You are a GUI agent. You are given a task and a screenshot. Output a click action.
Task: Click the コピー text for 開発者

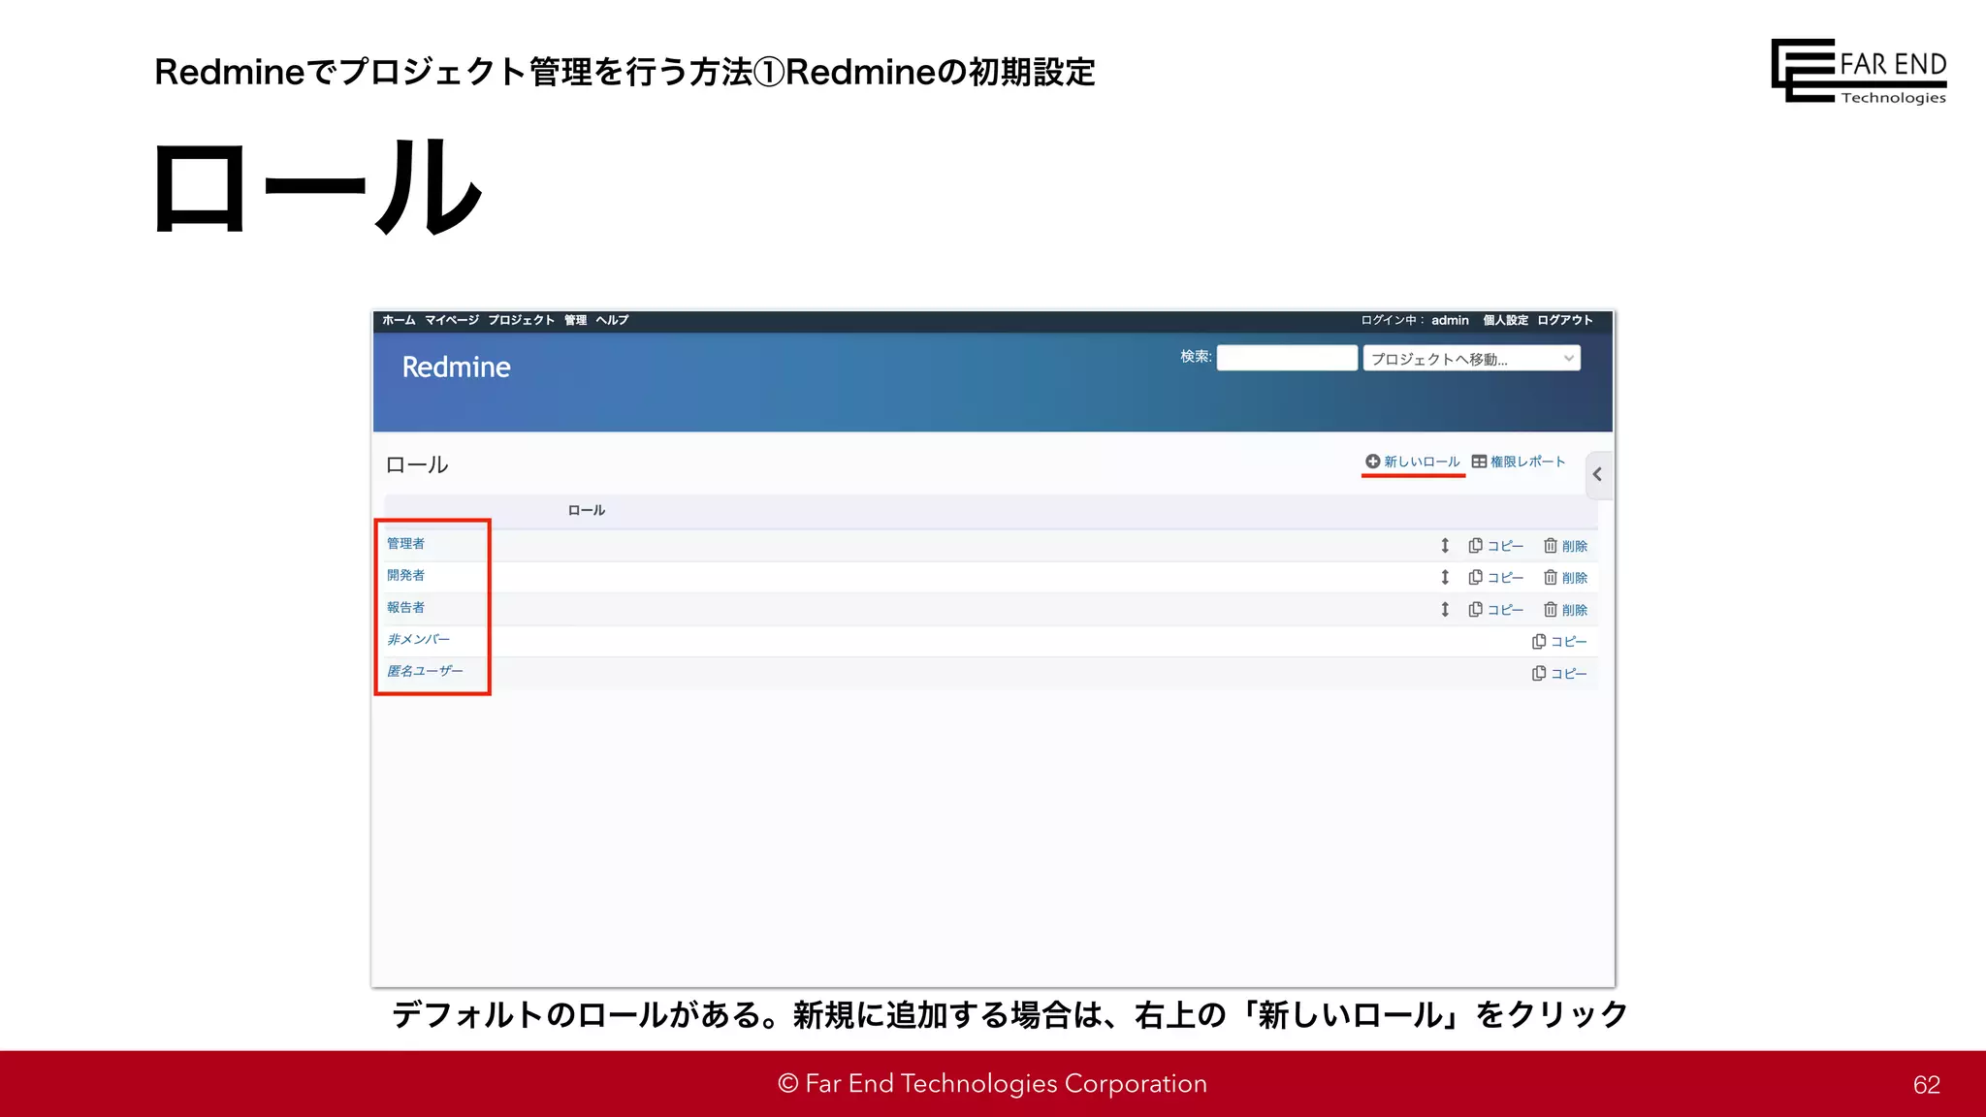pos(1505,578)
